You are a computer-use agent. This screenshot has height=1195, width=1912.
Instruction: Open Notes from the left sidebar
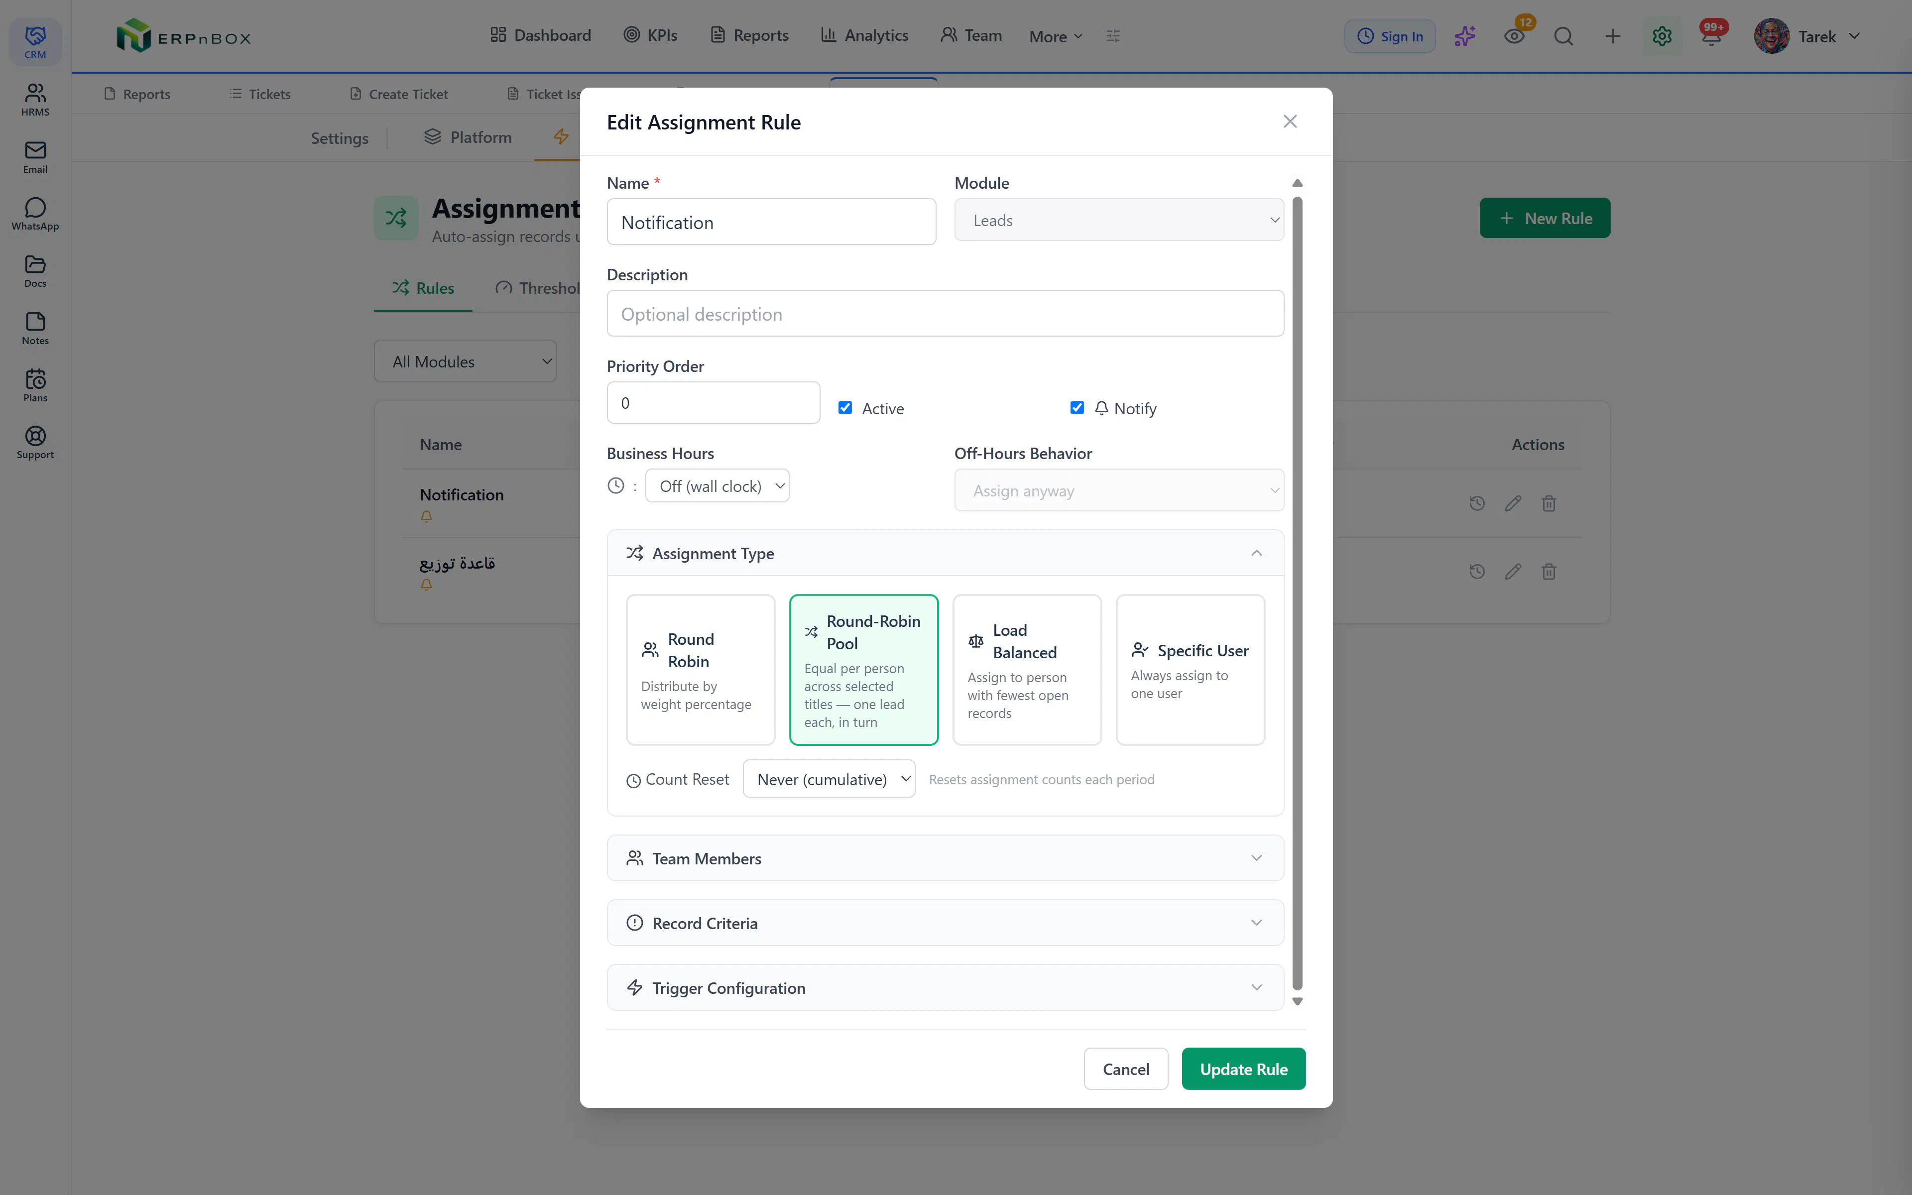(35, 329)
